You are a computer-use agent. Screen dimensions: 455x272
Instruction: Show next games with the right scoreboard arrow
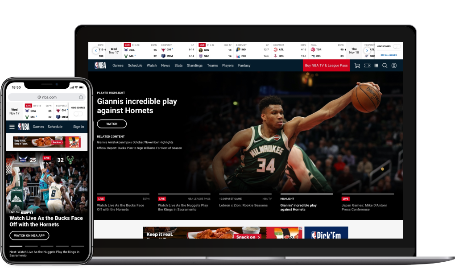[367, 51]
